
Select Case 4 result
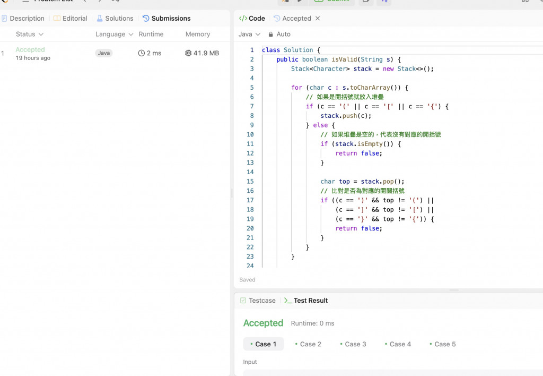[x=398, y=344]
